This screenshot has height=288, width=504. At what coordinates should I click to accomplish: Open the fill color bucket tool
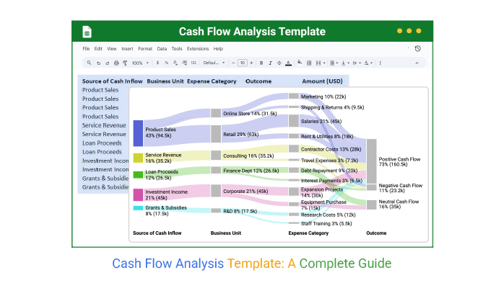(x=300, y=63)
